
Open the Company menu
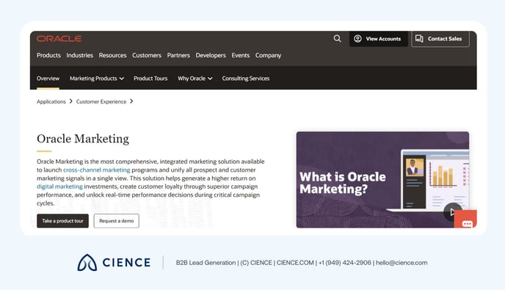[x=268, y=55]
